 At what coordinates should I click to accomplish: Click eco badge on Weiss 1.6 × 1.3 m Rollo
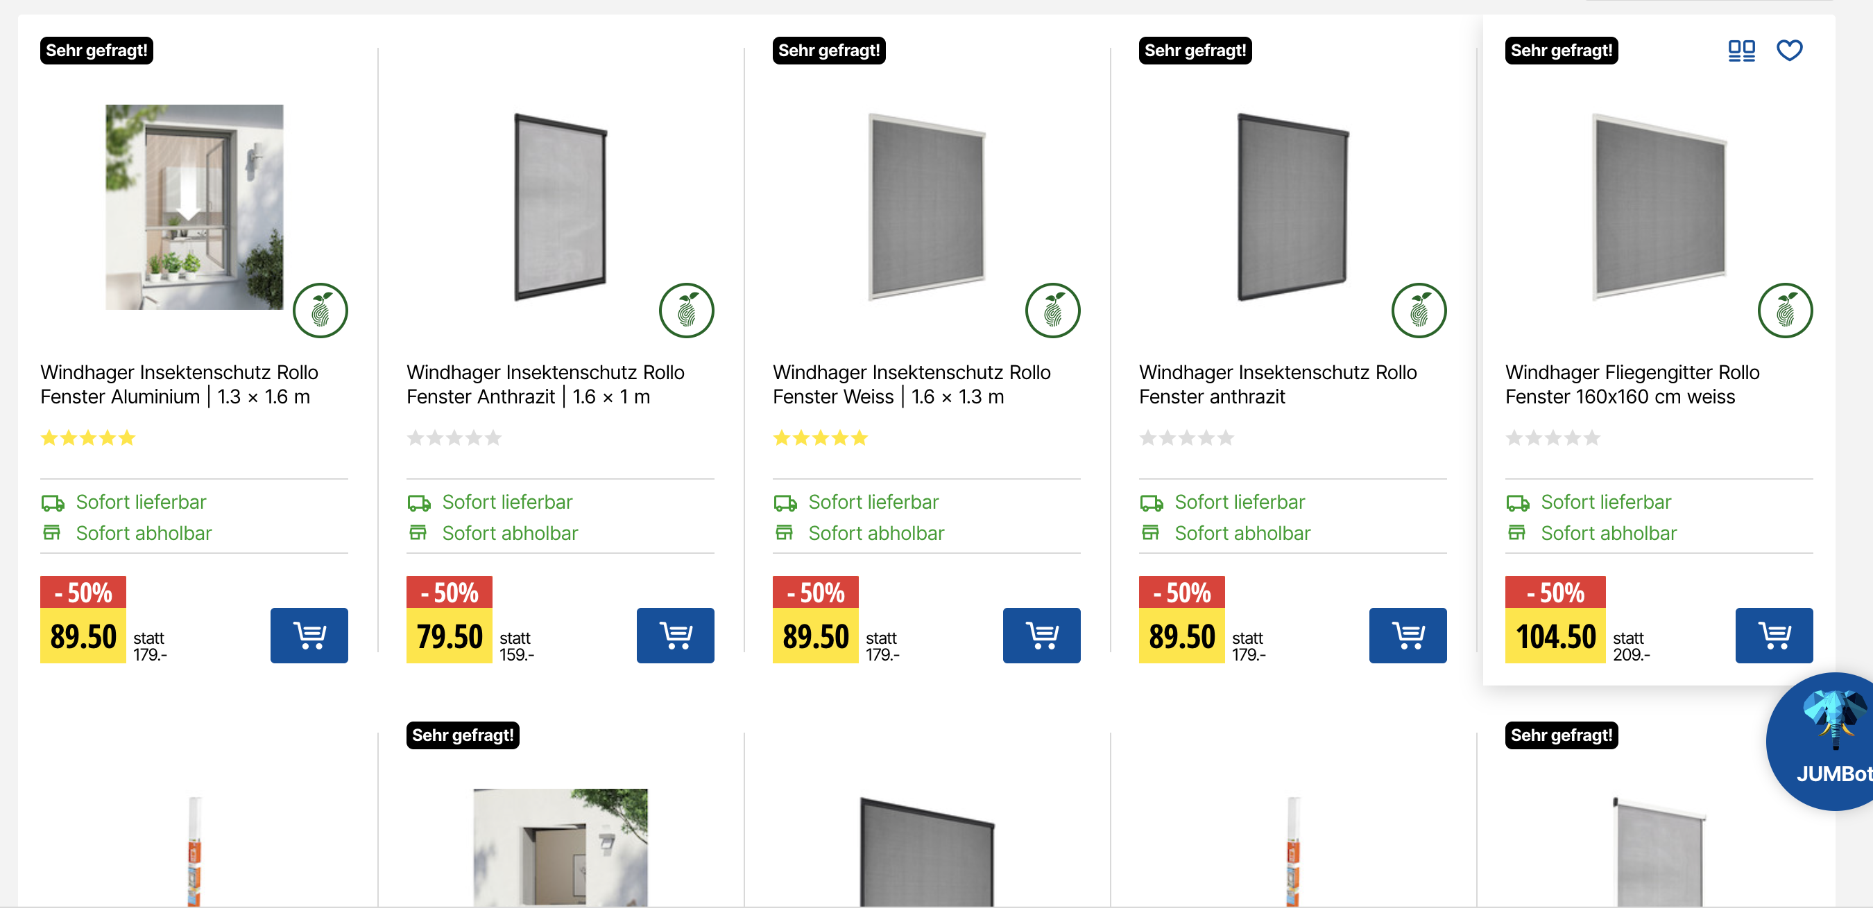tap(1052, 311)
